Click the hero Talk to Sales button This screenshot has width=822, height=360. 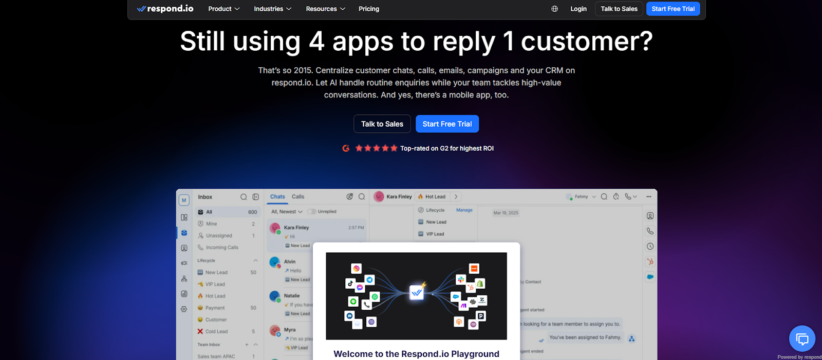coord(382,124)
